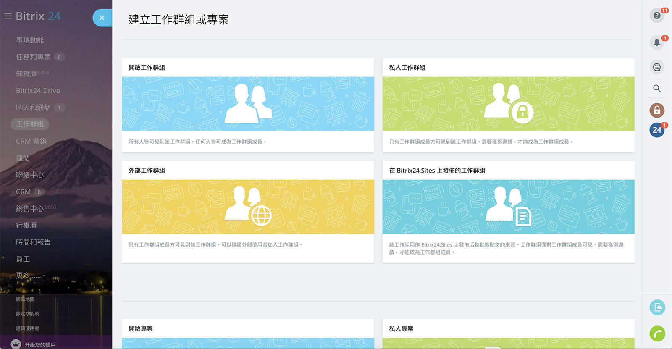
Task: Open 銷售中心 beta menu item
Action: (x=36, y=208)
